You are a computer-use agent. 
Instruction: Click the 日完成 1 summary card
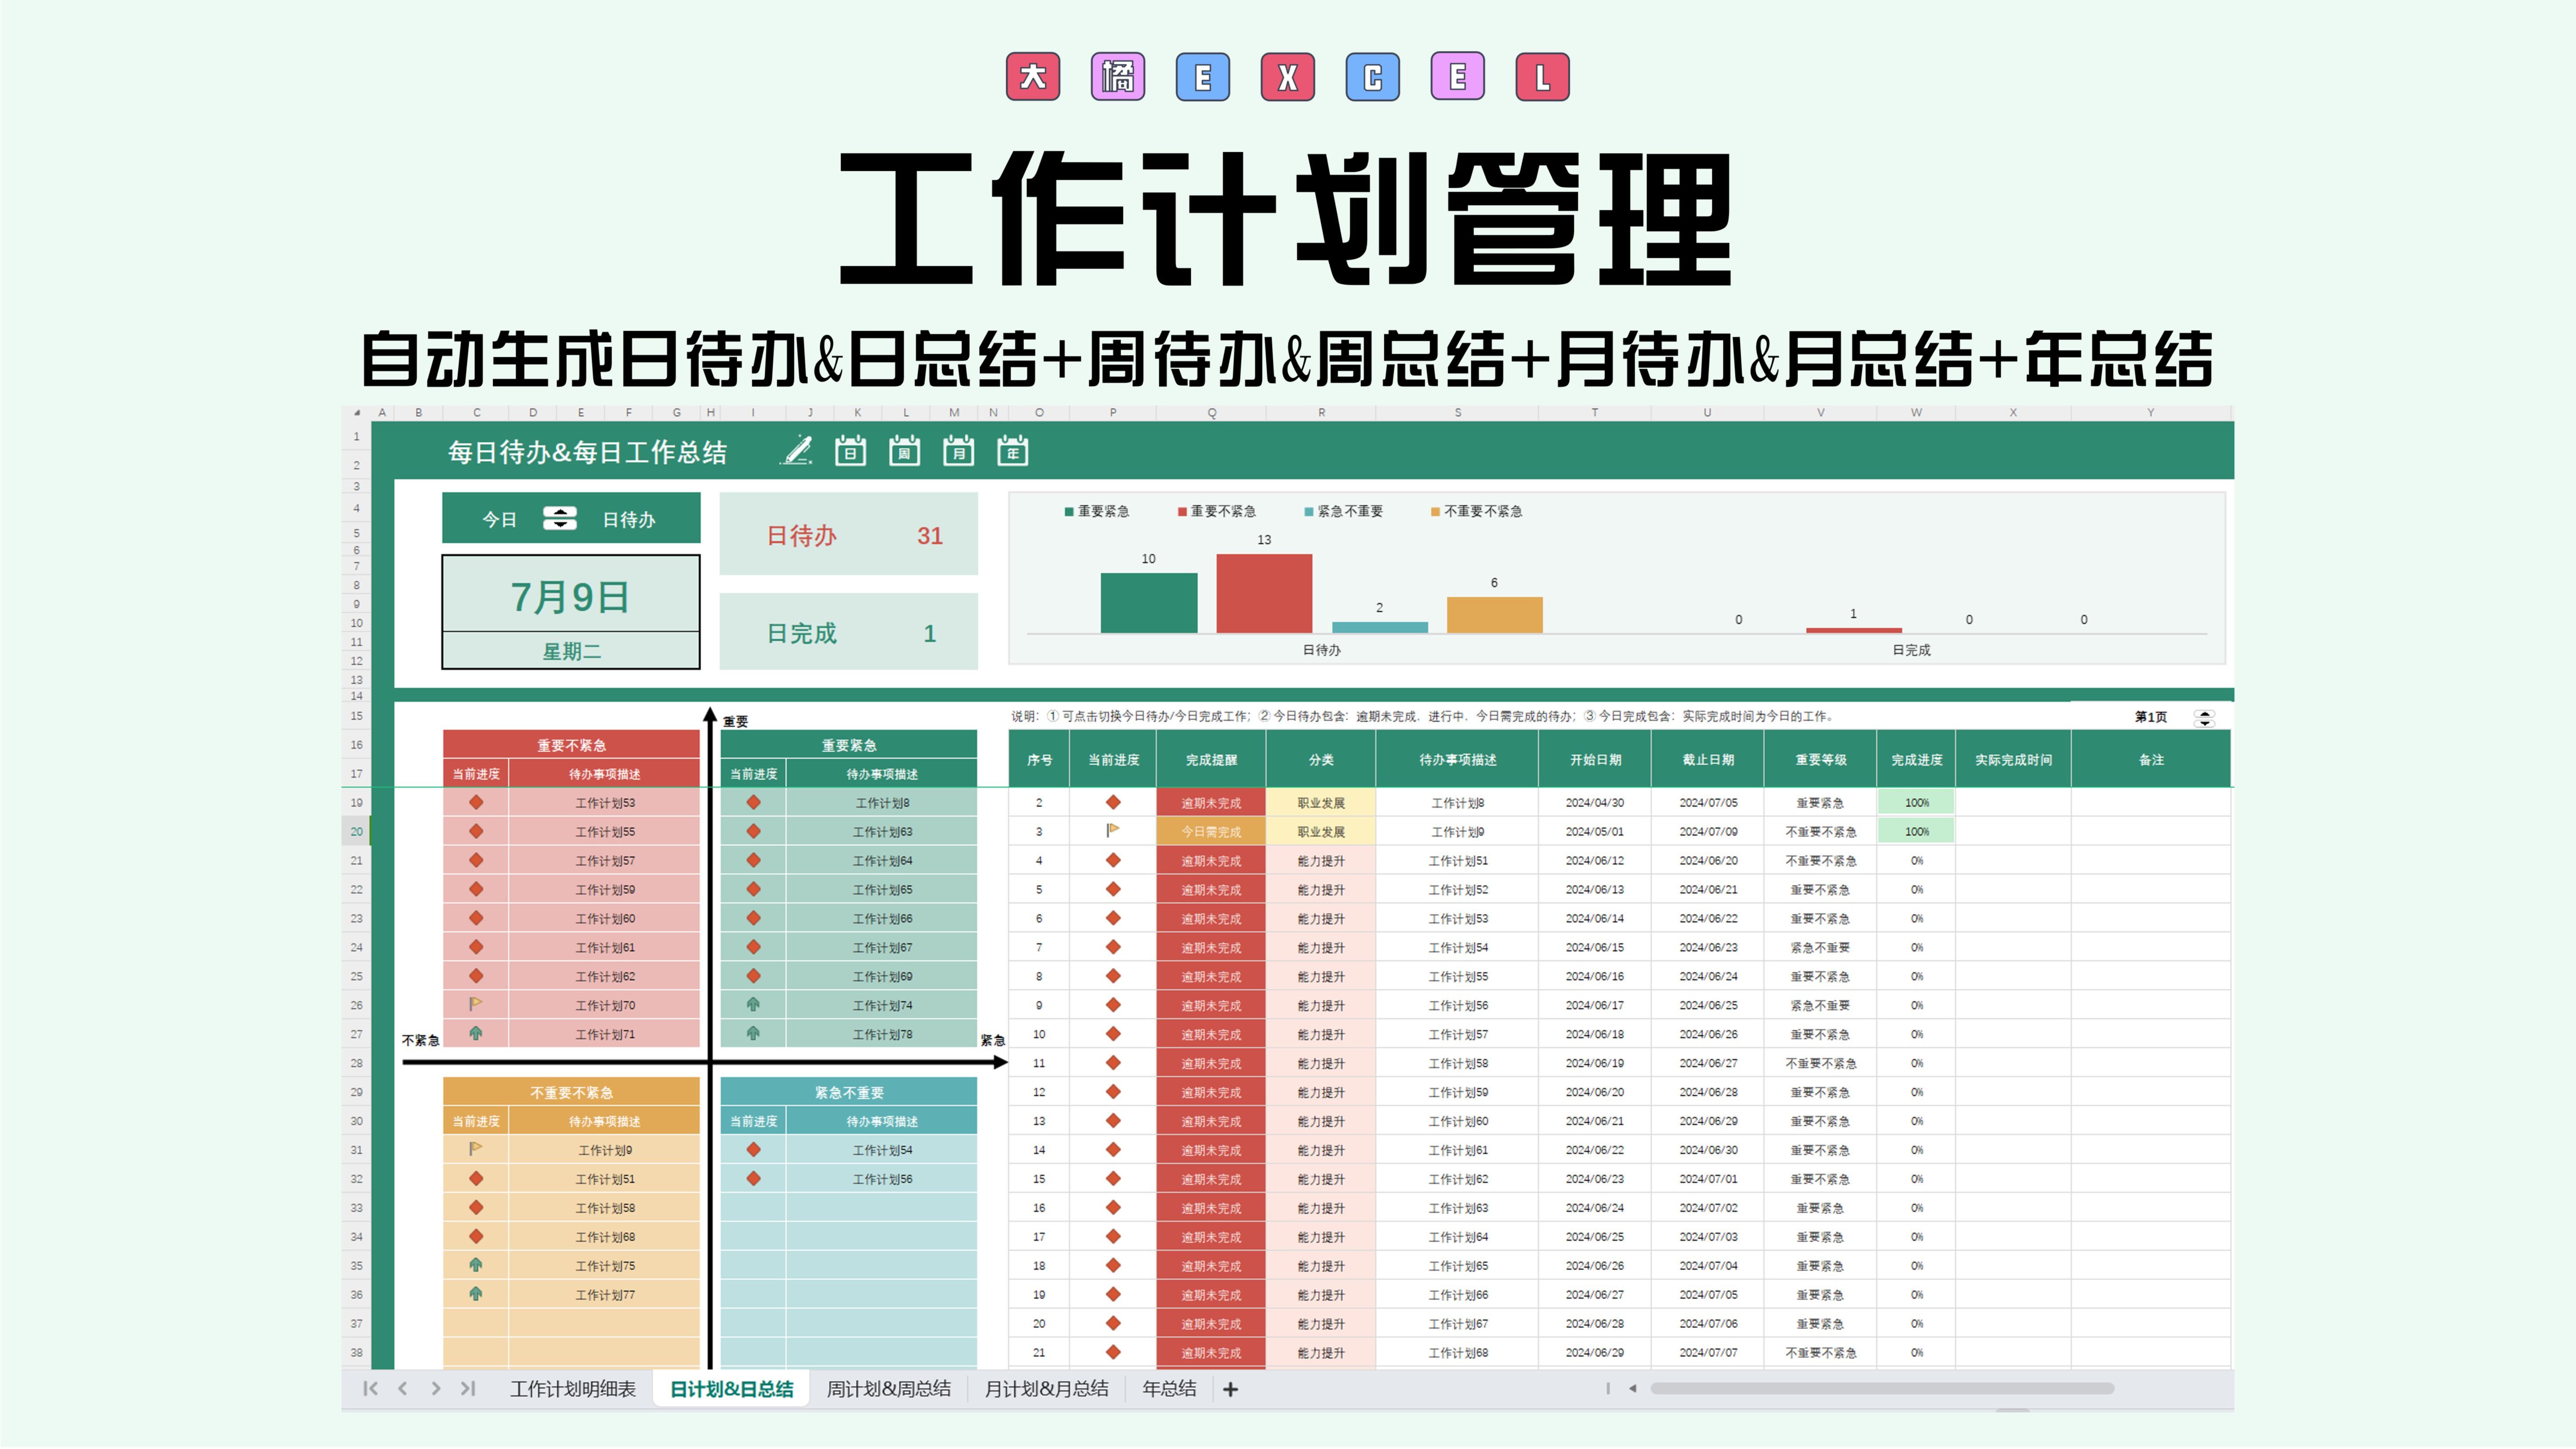pyautogui.click(x=848, y=632)
